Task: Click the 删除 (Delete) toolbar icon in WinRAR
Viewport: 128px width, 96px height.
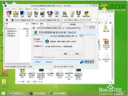Action: (x=36, y=14)
